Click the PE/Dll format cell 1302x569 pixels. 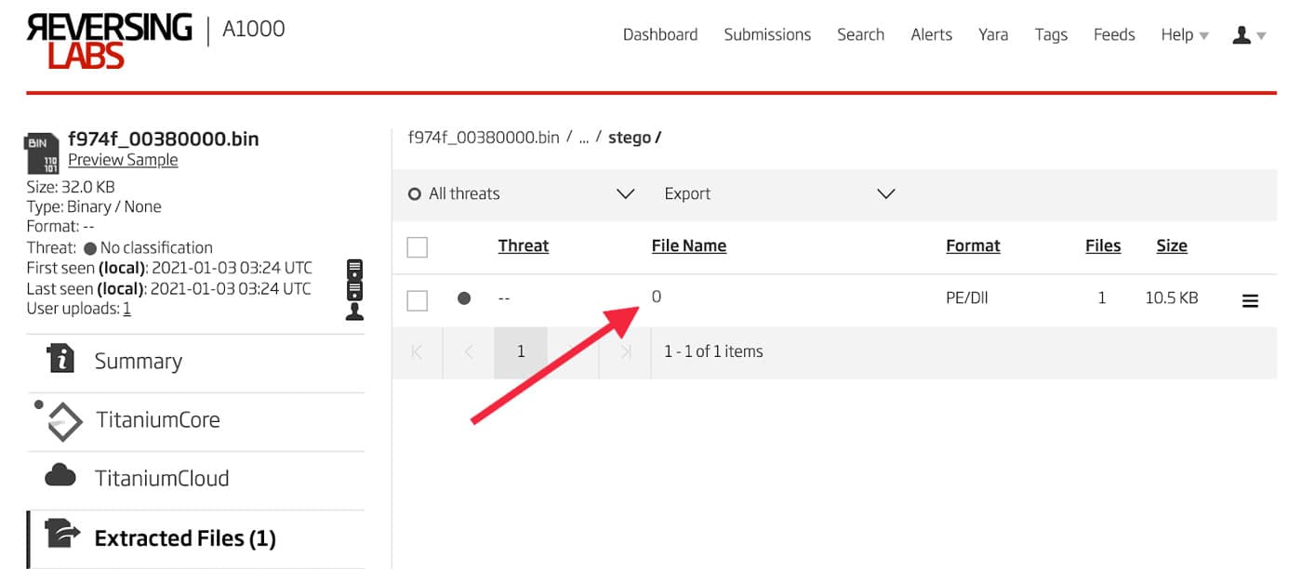click(967, 298)
